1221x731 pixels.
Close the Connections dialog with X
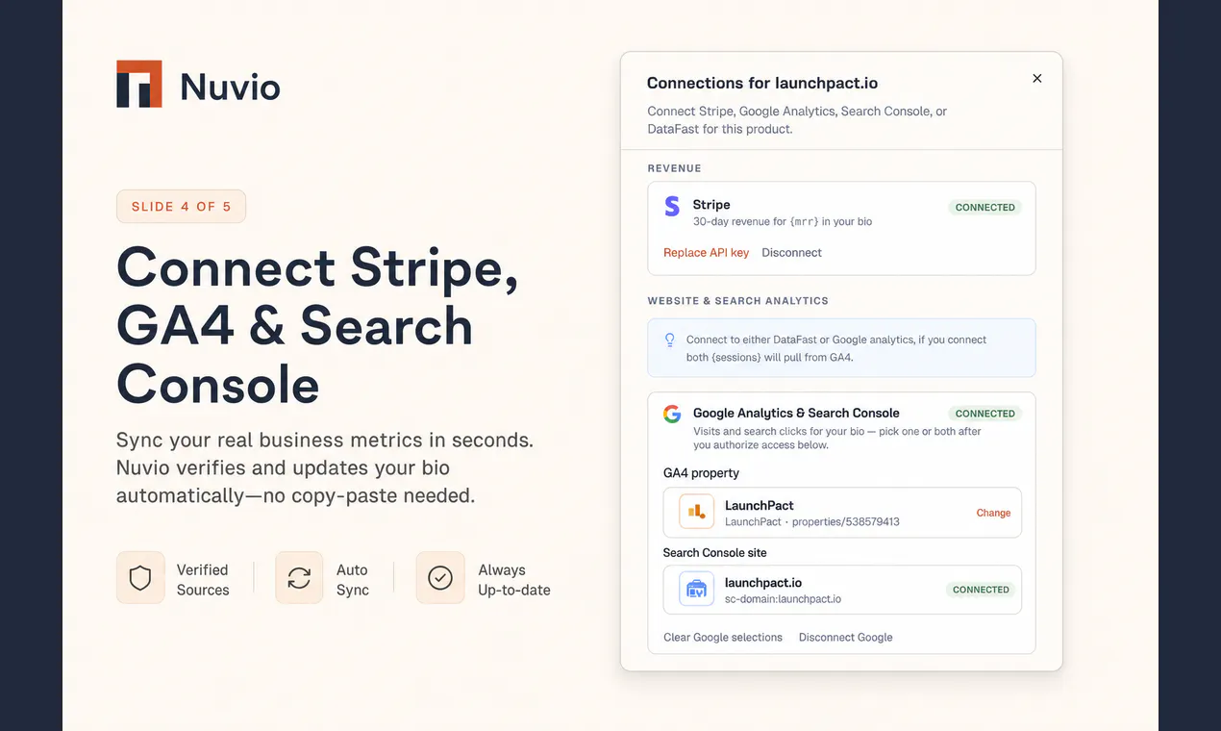tap(1036, 79)
